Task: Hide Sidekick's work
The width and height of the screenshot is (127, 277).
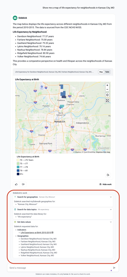Action: coord(106,184)
